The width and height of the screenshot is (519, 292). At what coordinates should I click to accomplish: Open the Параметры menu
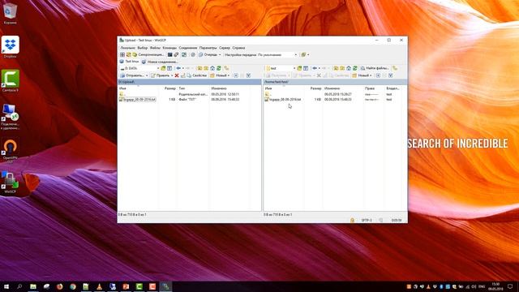(208, 48)
